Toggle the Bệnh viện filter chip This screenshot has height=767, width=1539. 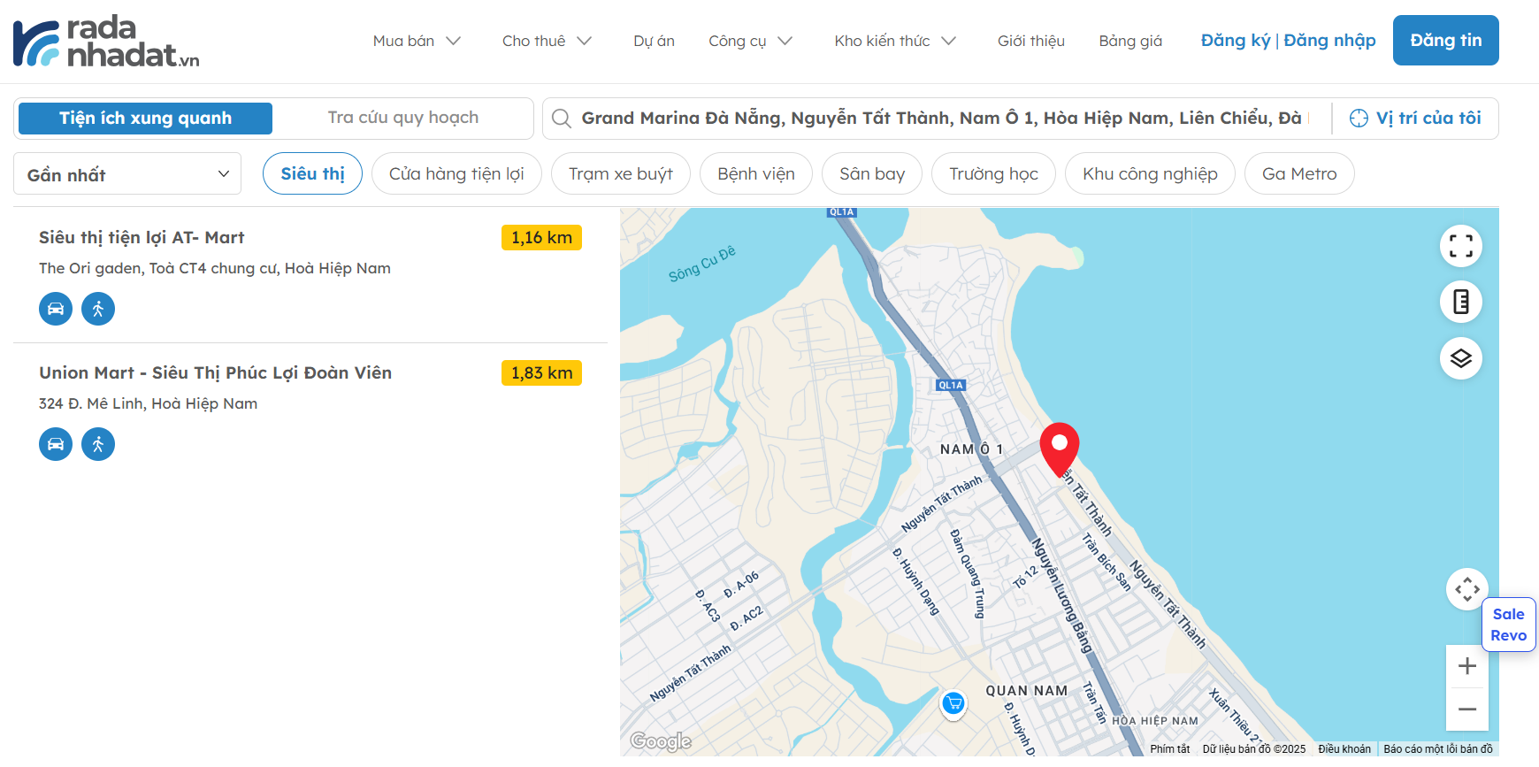click(x=755, y=173)
